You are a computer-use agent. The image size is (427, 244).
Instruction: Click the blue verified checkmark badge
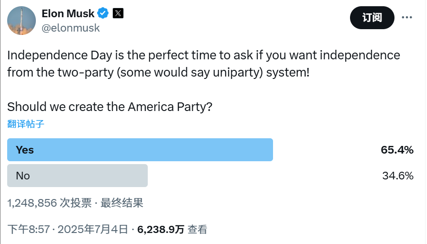103,13
